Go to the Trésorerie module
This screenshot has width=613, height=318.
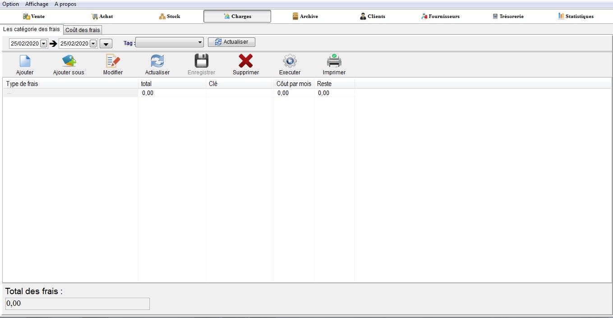click(x=508, y=16)
